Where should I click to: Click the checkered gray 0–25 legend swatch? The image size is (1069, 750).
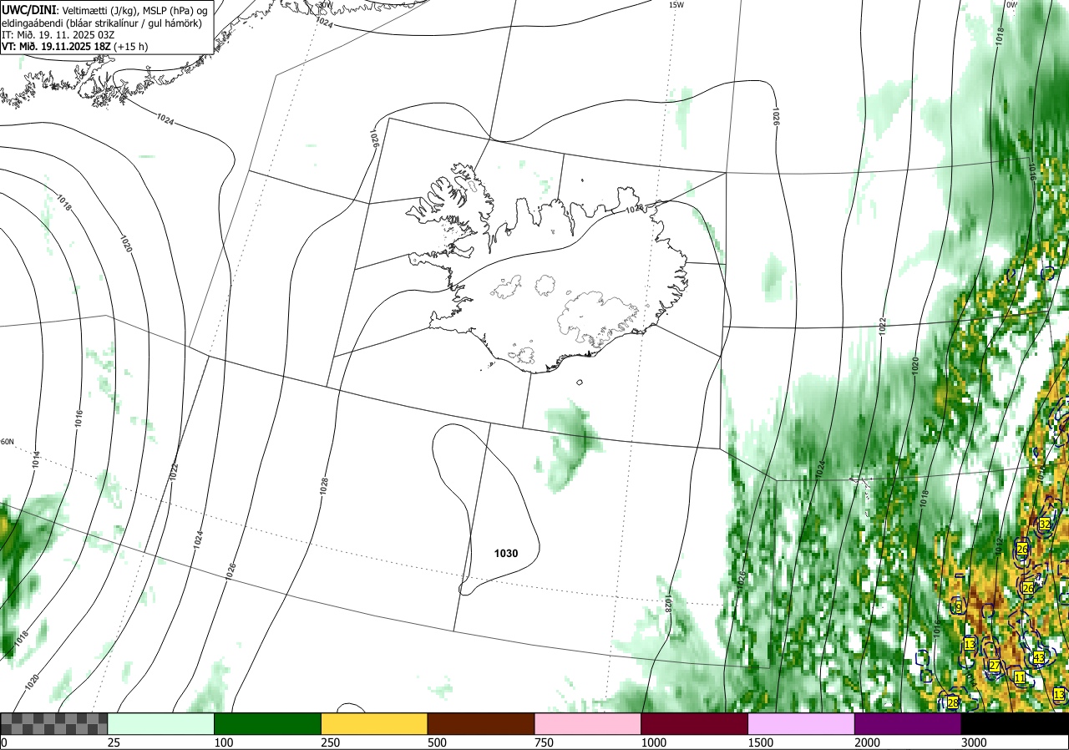click(53, 723)
